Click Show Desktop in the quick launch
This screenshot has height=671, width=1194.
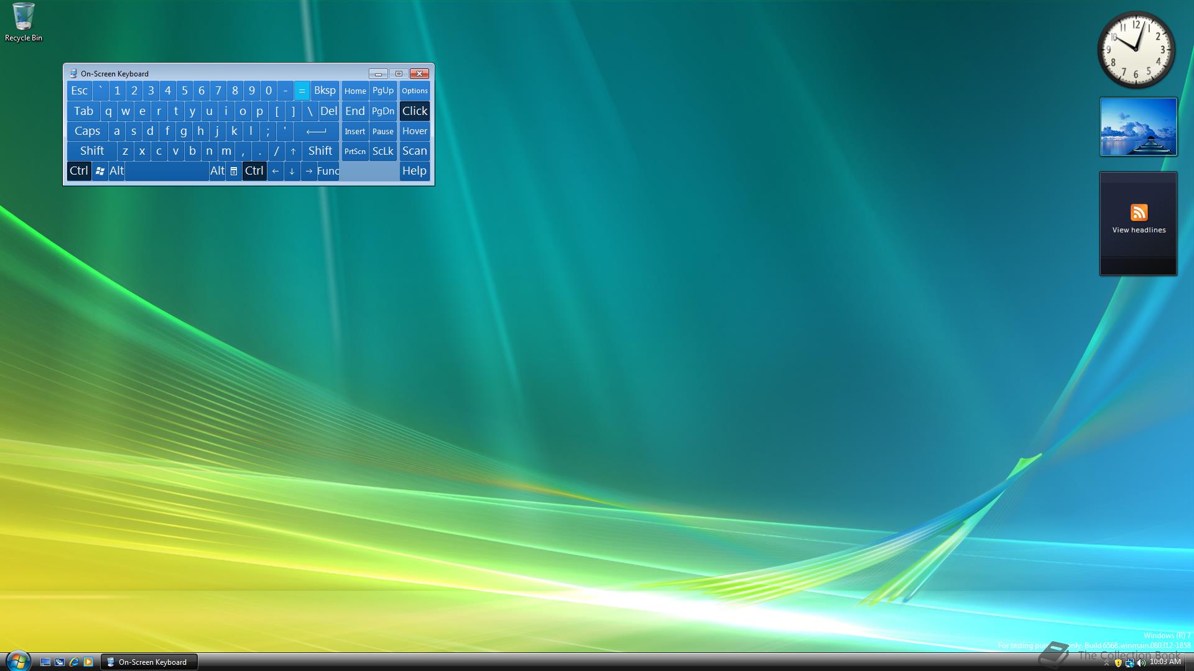point(45,662)
